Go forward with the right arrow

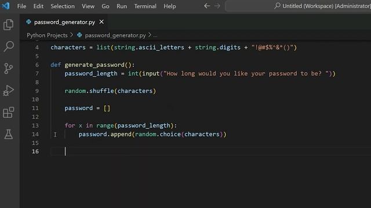pos(217,6)
